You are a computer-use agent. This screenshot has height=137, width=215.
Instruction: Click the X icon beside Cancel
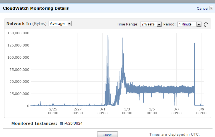coord(211,8)
